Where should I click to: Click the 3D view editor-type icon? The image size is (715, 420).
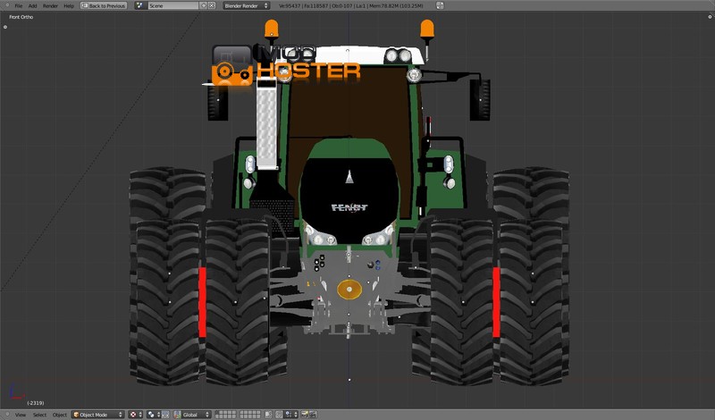tap(7, 415)
